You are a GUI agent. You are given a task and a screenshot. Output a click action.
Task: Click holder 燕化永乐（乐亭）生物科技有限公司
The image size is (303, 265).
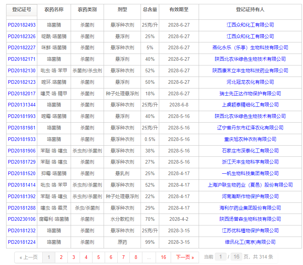[x=250, y=48]
